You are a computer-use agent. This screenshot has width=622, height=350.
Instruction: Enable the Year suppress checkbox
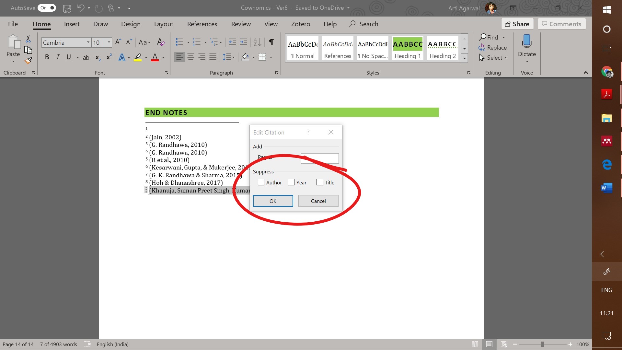click(291, 182)
